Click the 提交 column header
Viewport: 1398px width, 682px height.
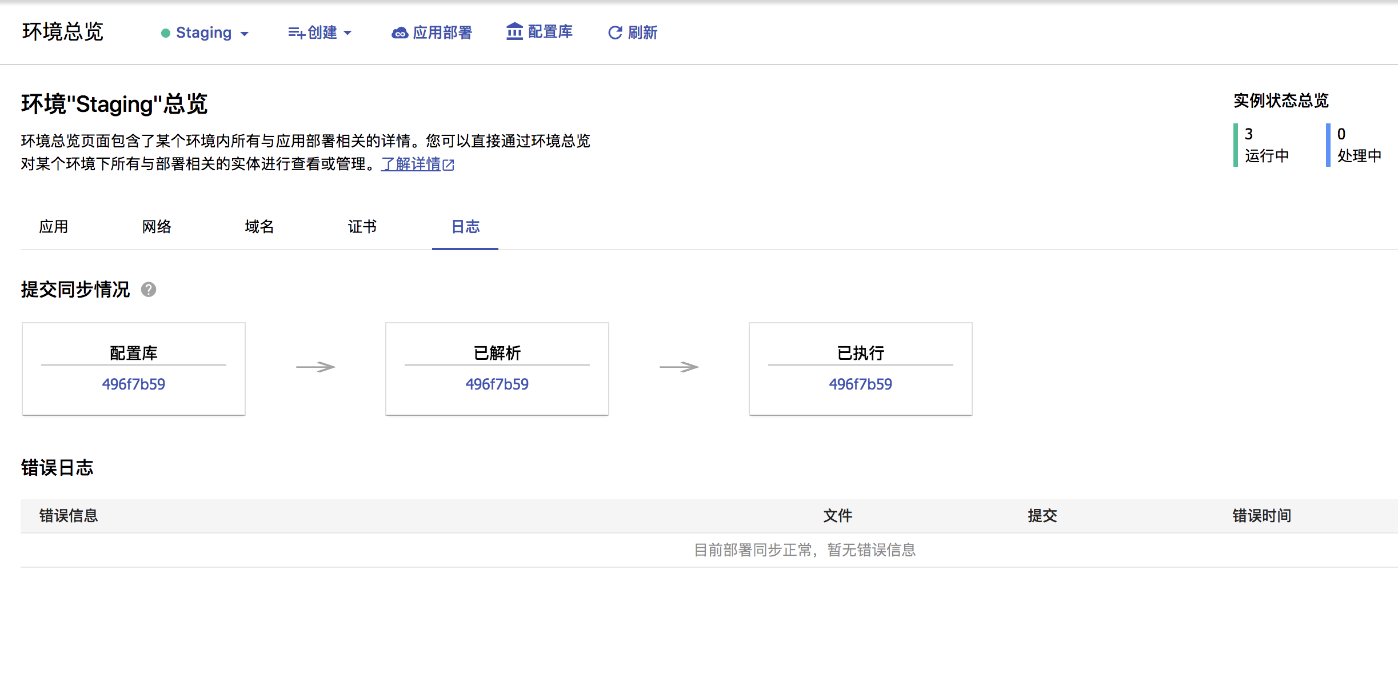[x=1042, y=516]
